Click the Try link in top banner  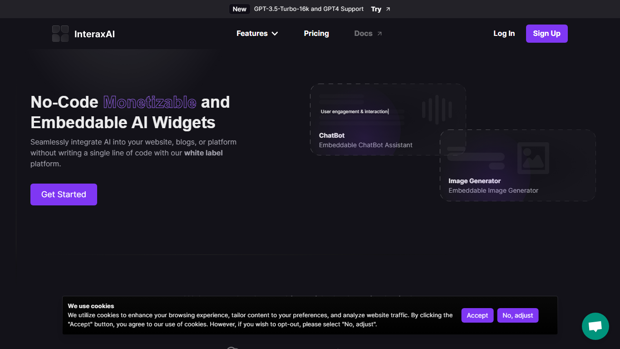pyautogui.click(x=376, y=9)
